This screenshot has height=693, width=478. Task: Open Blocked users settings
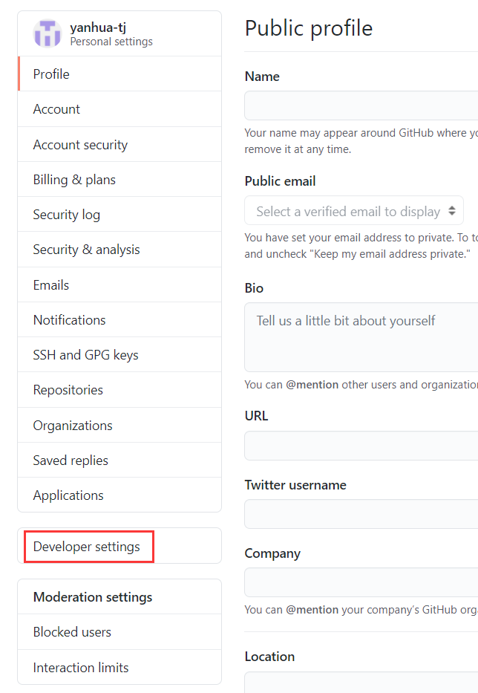[x=119, y=632]
